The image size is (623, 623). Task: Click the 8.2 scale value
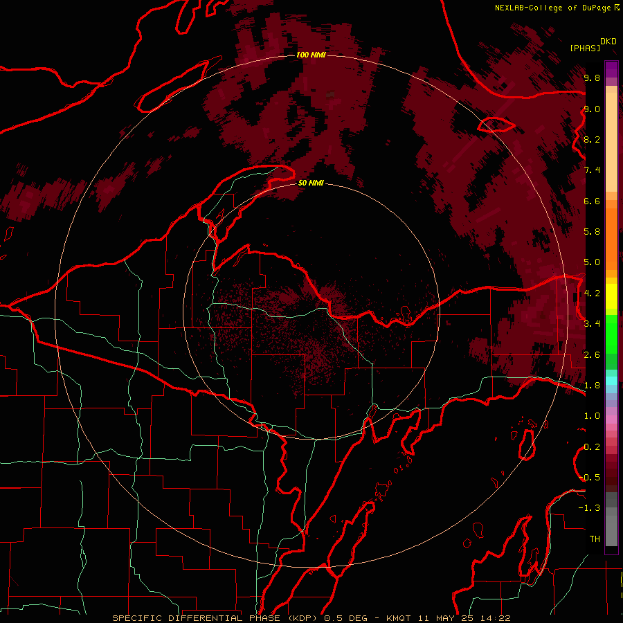592,139
